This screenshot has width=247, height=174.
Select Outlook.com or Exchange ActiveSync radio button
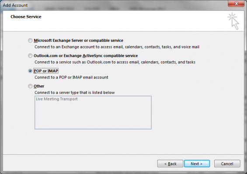[30, 56]
